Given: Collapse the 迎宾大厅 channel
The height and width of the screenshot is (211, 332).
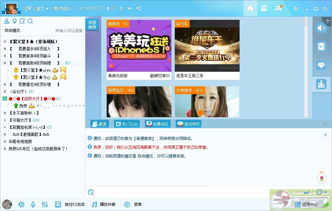Looking at the screenshot, I should [5, 99].
